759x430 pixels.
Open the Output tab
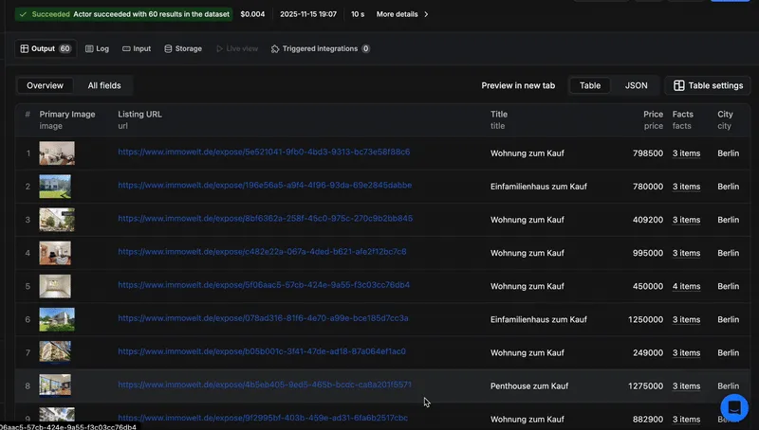[45, 48]
